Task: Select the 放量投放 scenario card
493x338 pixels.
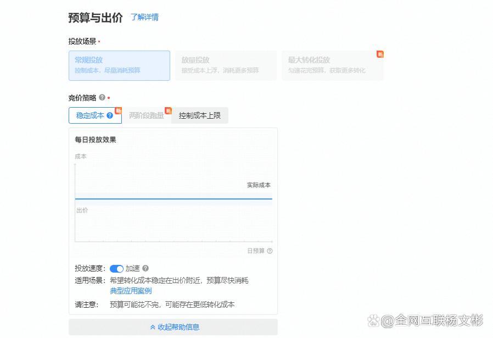Action: click(226, 65)
